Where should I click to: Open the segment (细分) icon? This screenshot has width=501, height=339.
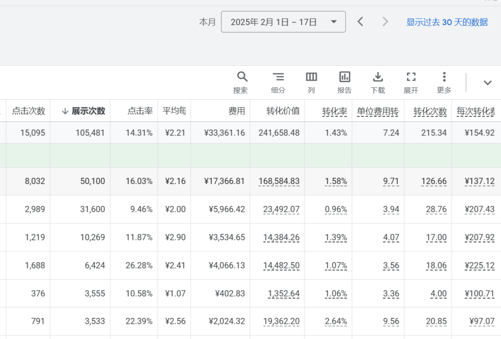278,77
